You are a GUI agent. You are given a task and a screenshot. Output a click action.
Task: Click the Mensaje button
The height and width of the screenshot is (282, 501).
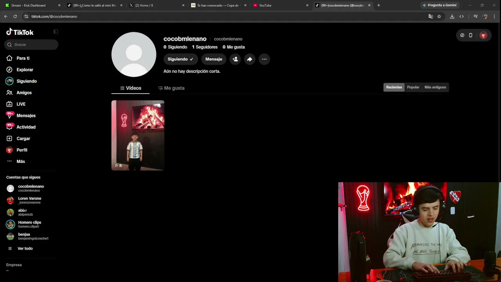tap(214, 59)
